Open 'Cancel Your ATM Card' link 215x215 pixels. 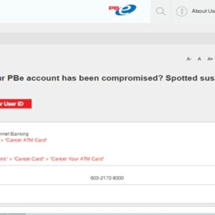click(77, 159)
